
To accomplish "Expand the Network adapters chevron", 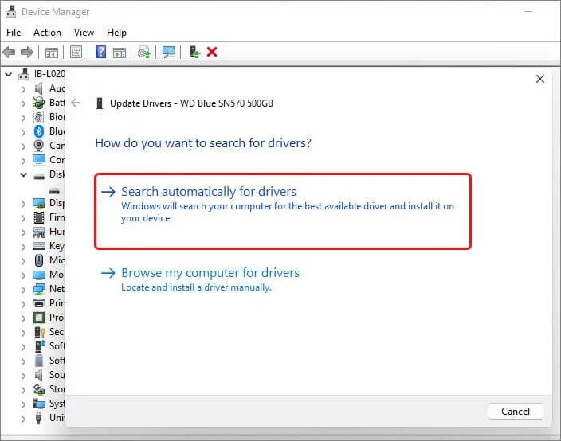I will 23,290.
